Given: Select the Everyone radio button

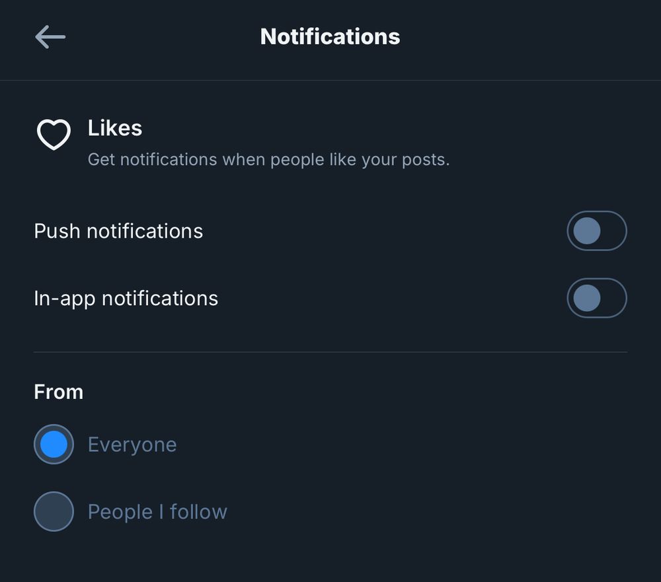Looking at the screenshot, I should click(x=54, y=445).
